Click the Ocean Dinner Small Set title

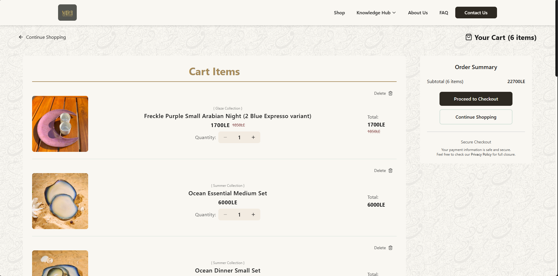click(228, 270)
